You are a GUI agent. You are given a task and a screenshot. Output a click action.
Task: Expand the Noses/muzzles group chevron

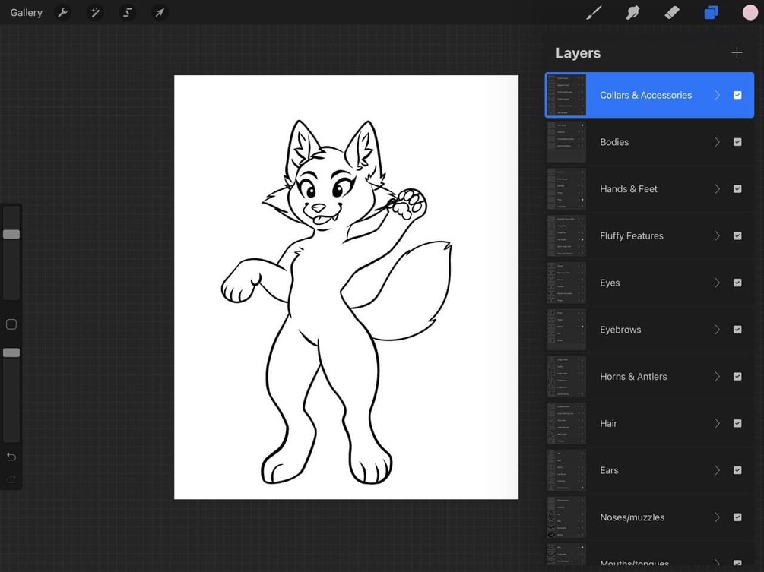click(717, 517)
